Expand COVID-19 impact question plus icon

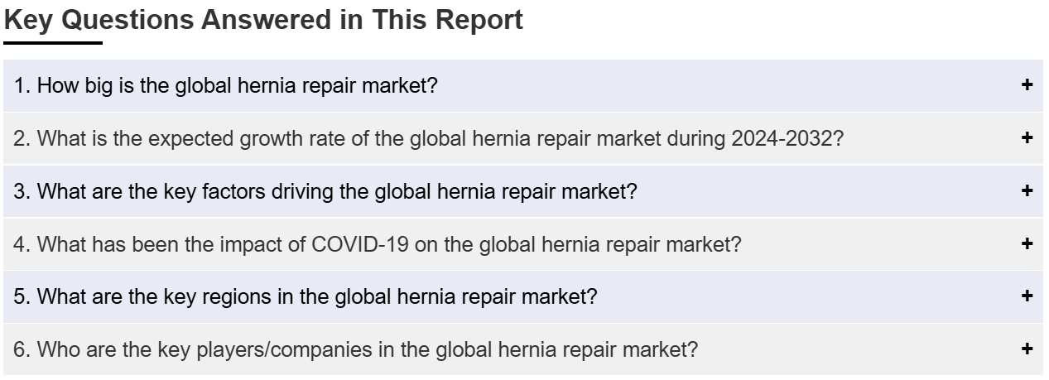pos(1027,243)
